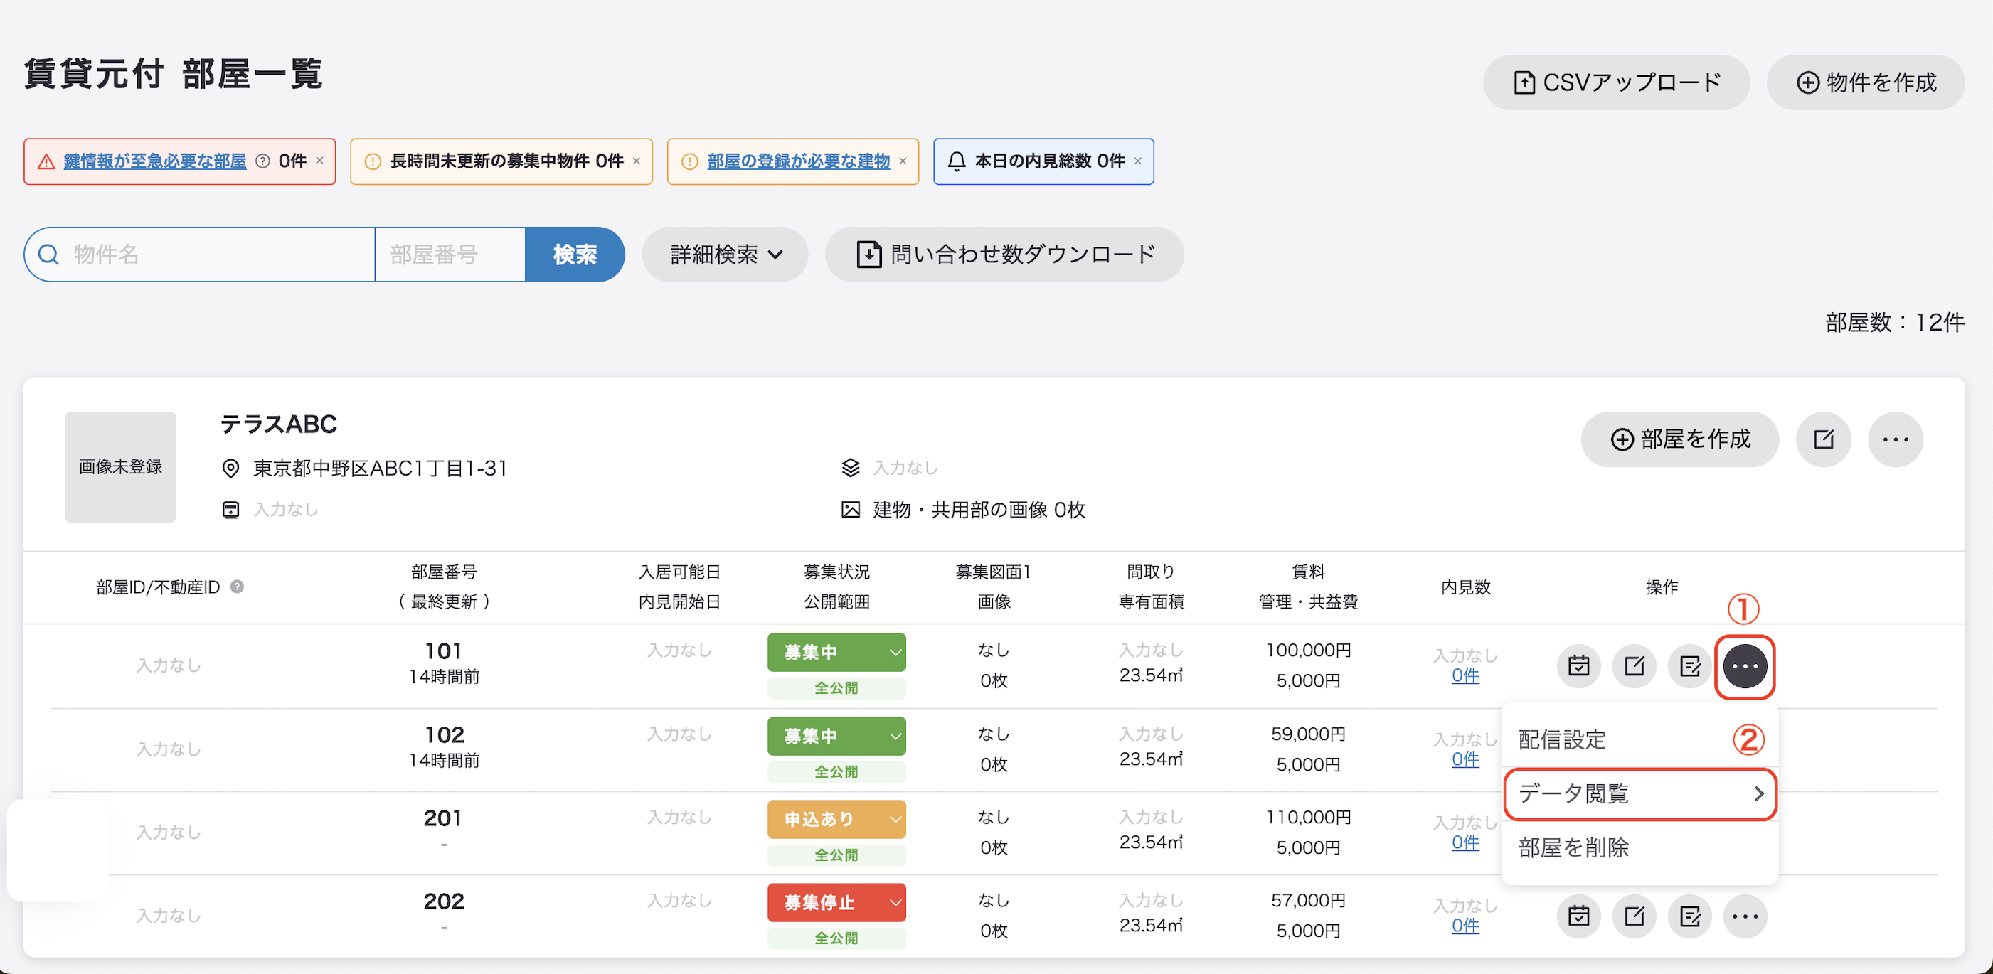Click the 募集状況 column header

point(836,572)
